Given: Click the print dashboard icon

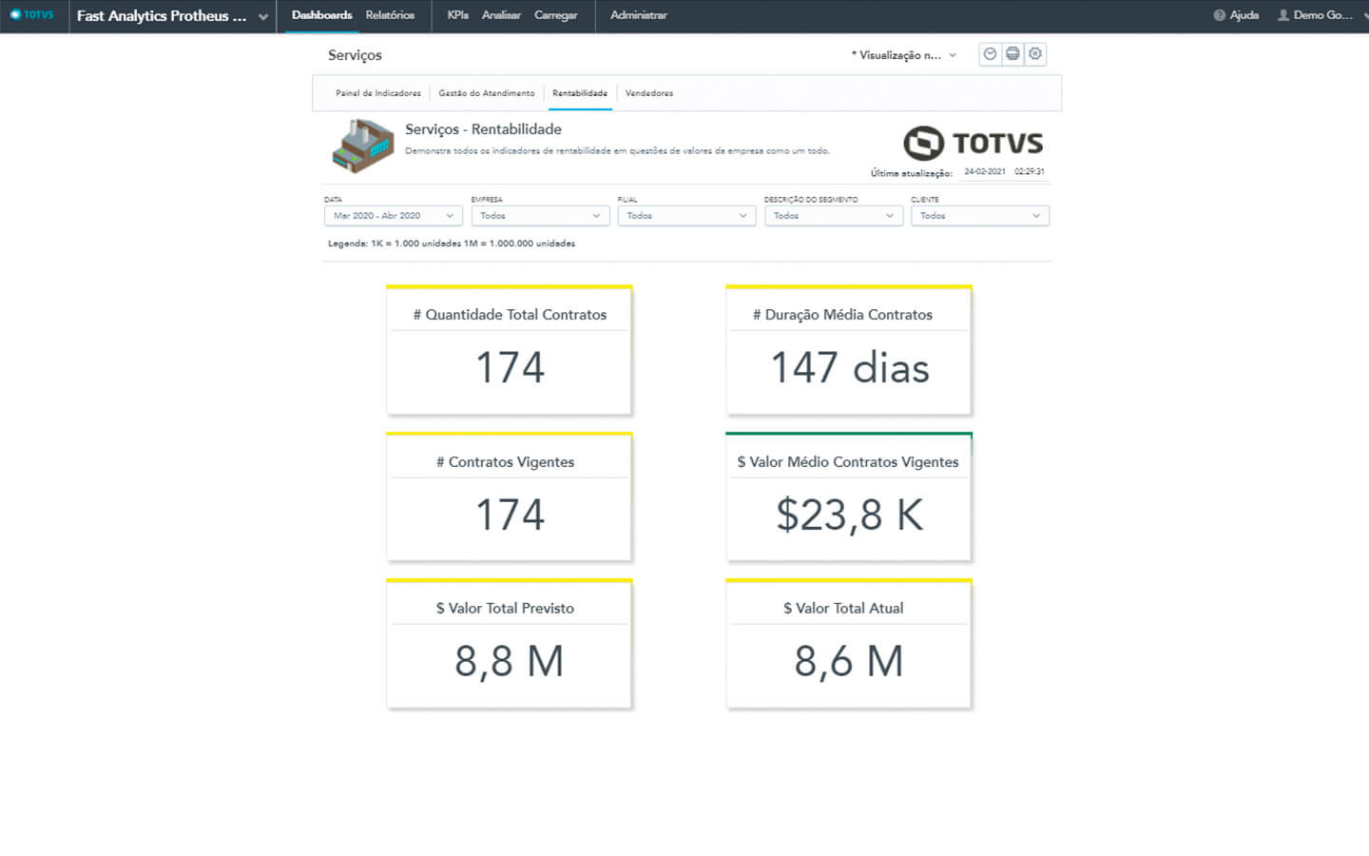Looking at the screenshot, I should pos(1012,54).
